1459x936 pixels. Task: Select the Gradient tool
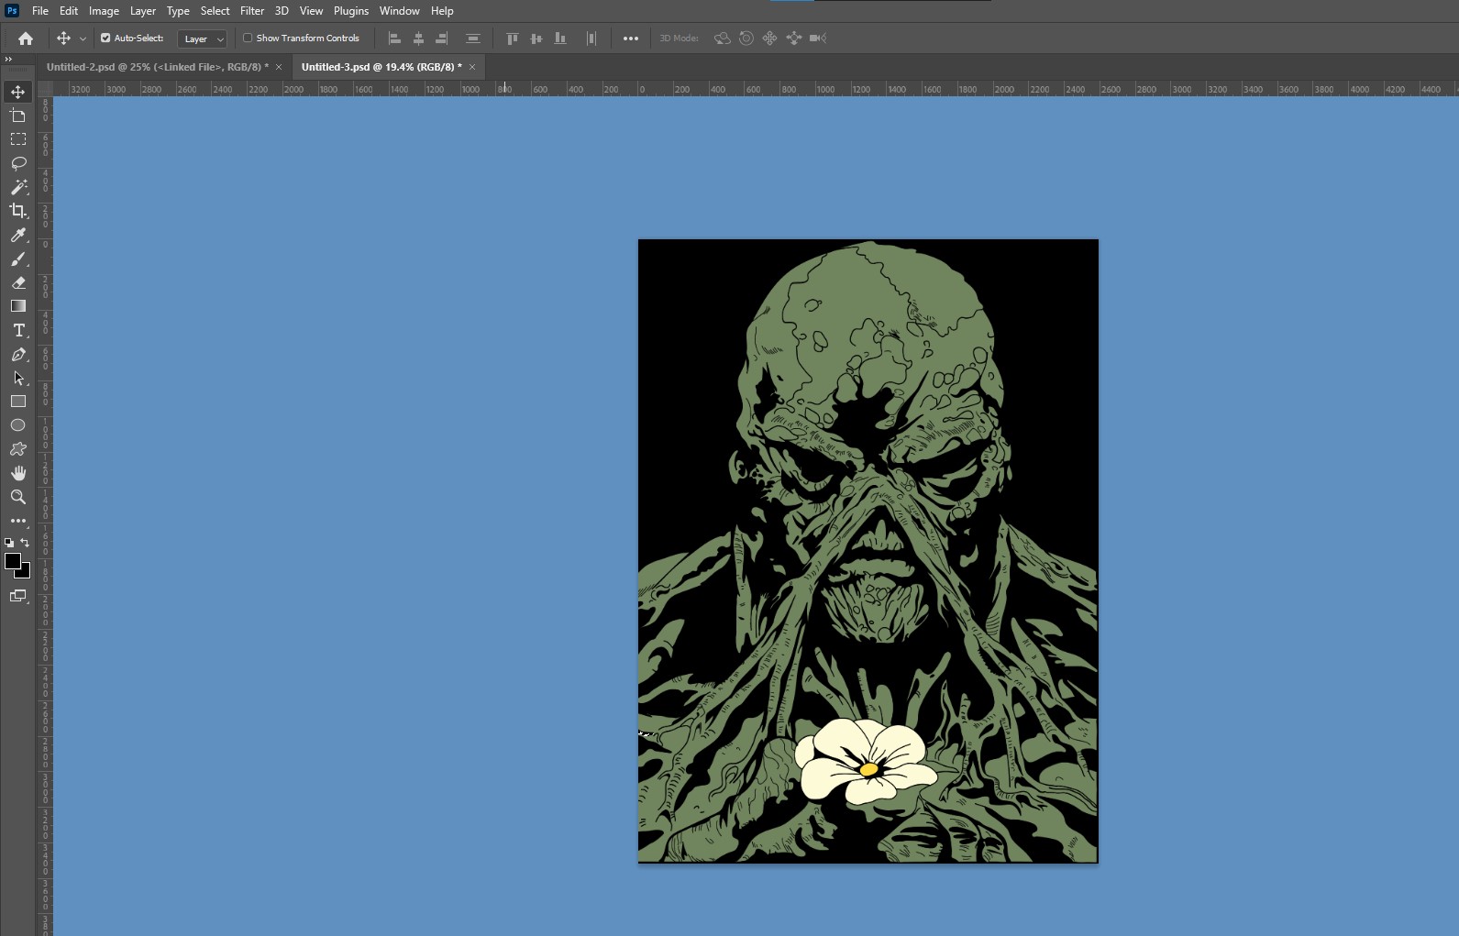(17, 306)
